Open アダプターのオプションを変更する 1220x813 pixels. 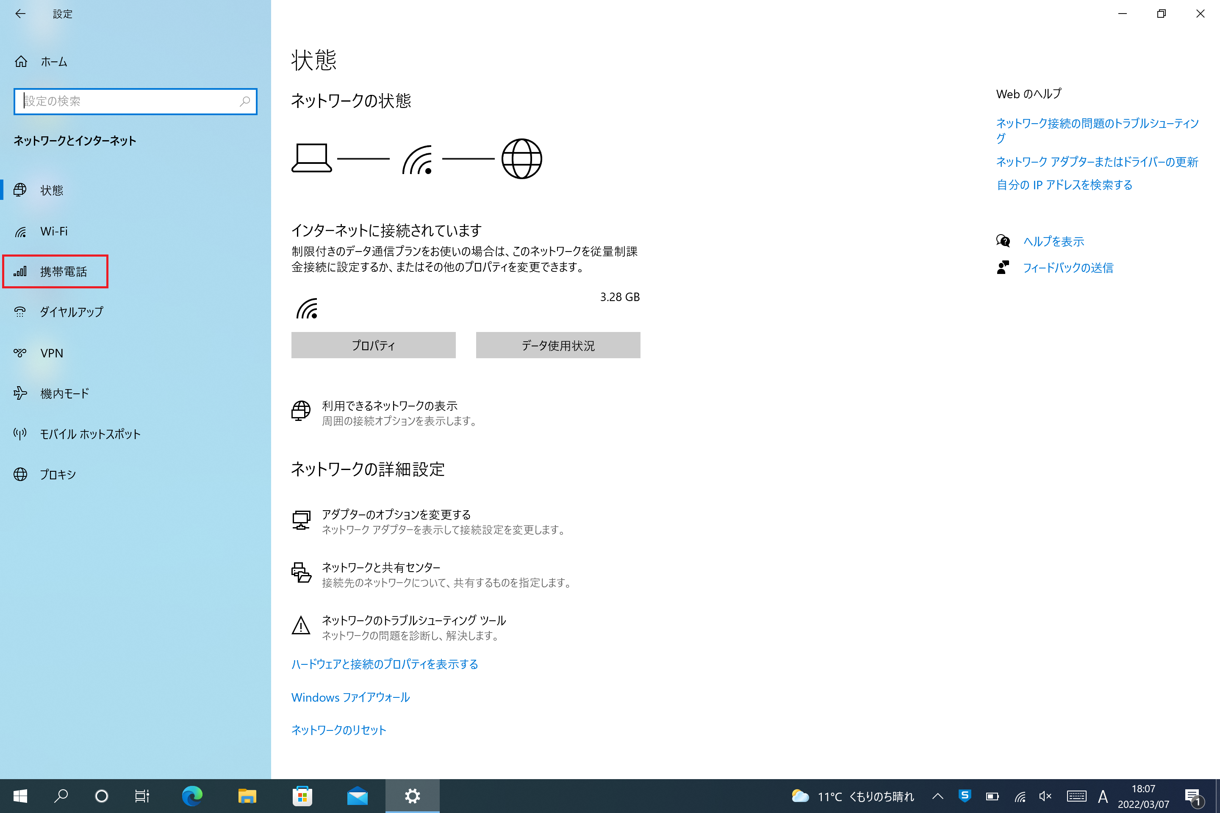[396, 515]
